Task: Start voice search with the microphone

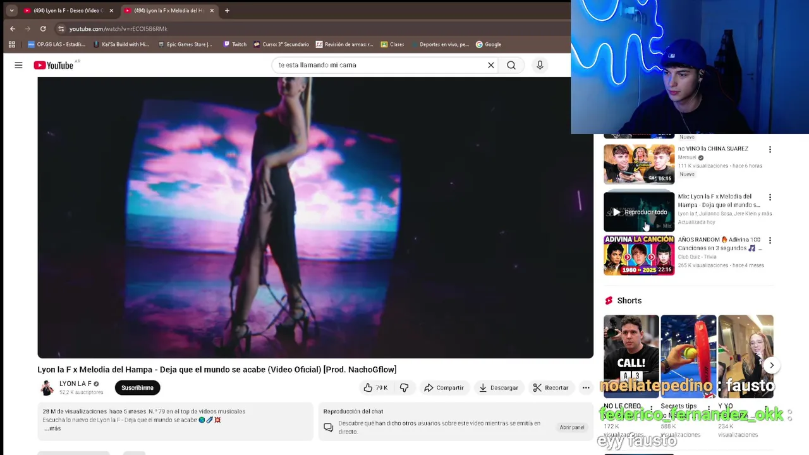Action: 540,65
